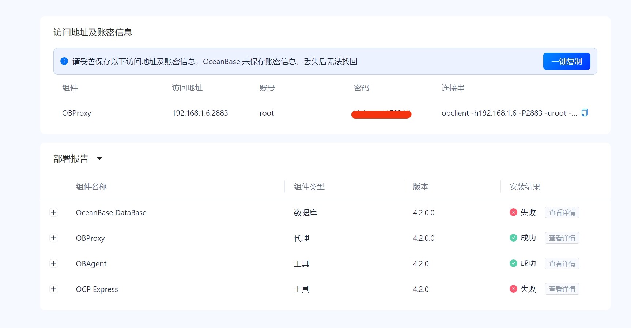Click 失败 status text for OceanBase DataBase
631x328 pixels.
tap(528, 212)
